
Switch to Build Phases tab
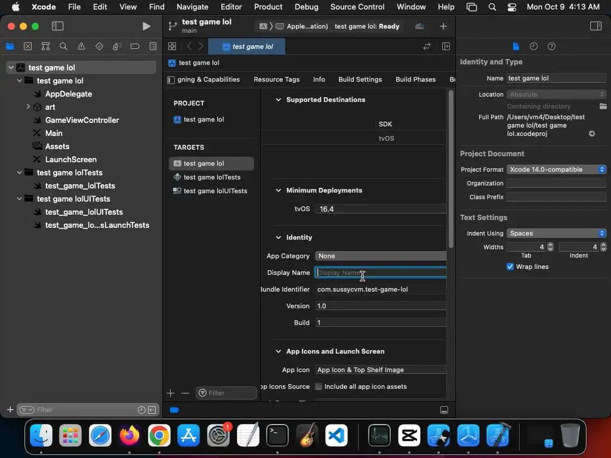click(x=415, y=79)
